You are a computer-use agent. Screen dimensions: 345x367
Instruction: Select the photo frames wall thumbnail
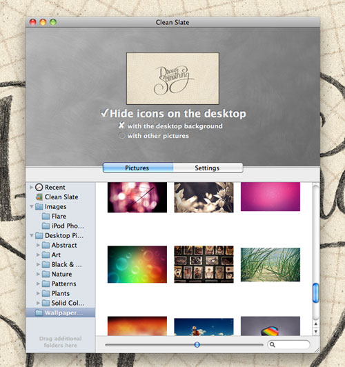(204, 264)
